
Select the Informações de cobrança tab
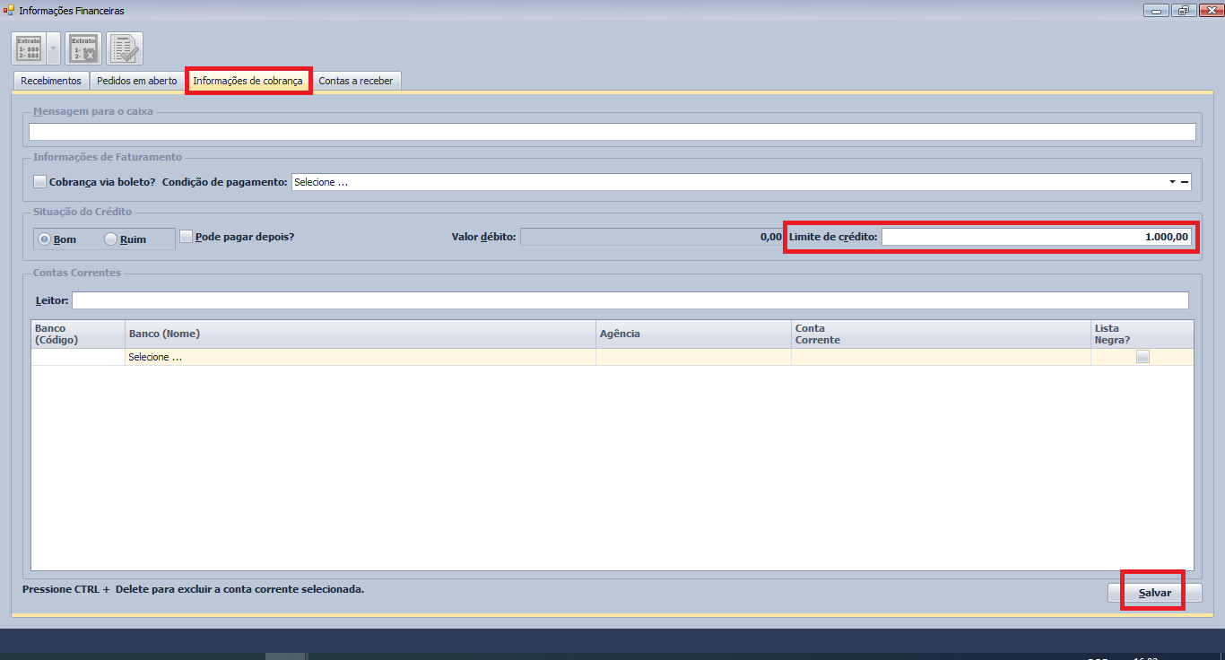coord(248,81)
